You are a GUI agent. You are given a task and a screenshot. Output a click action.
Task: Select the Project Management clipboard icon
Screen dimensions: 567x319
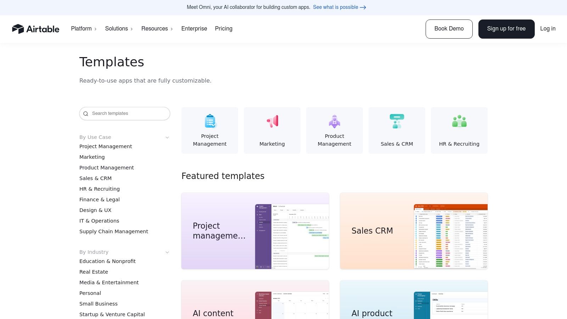(x=210, y=121)
